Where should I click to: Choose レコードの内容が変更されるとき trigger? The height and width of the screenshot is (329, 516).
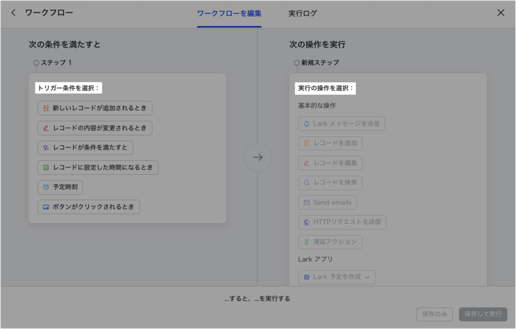click(x=95, y=128)
